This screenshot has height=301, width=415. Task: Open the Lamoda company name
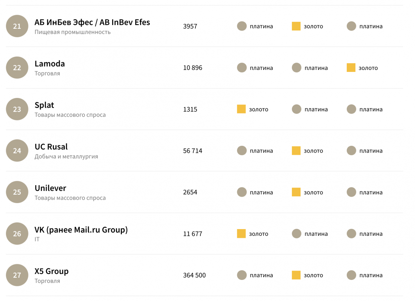coord(50,64)
